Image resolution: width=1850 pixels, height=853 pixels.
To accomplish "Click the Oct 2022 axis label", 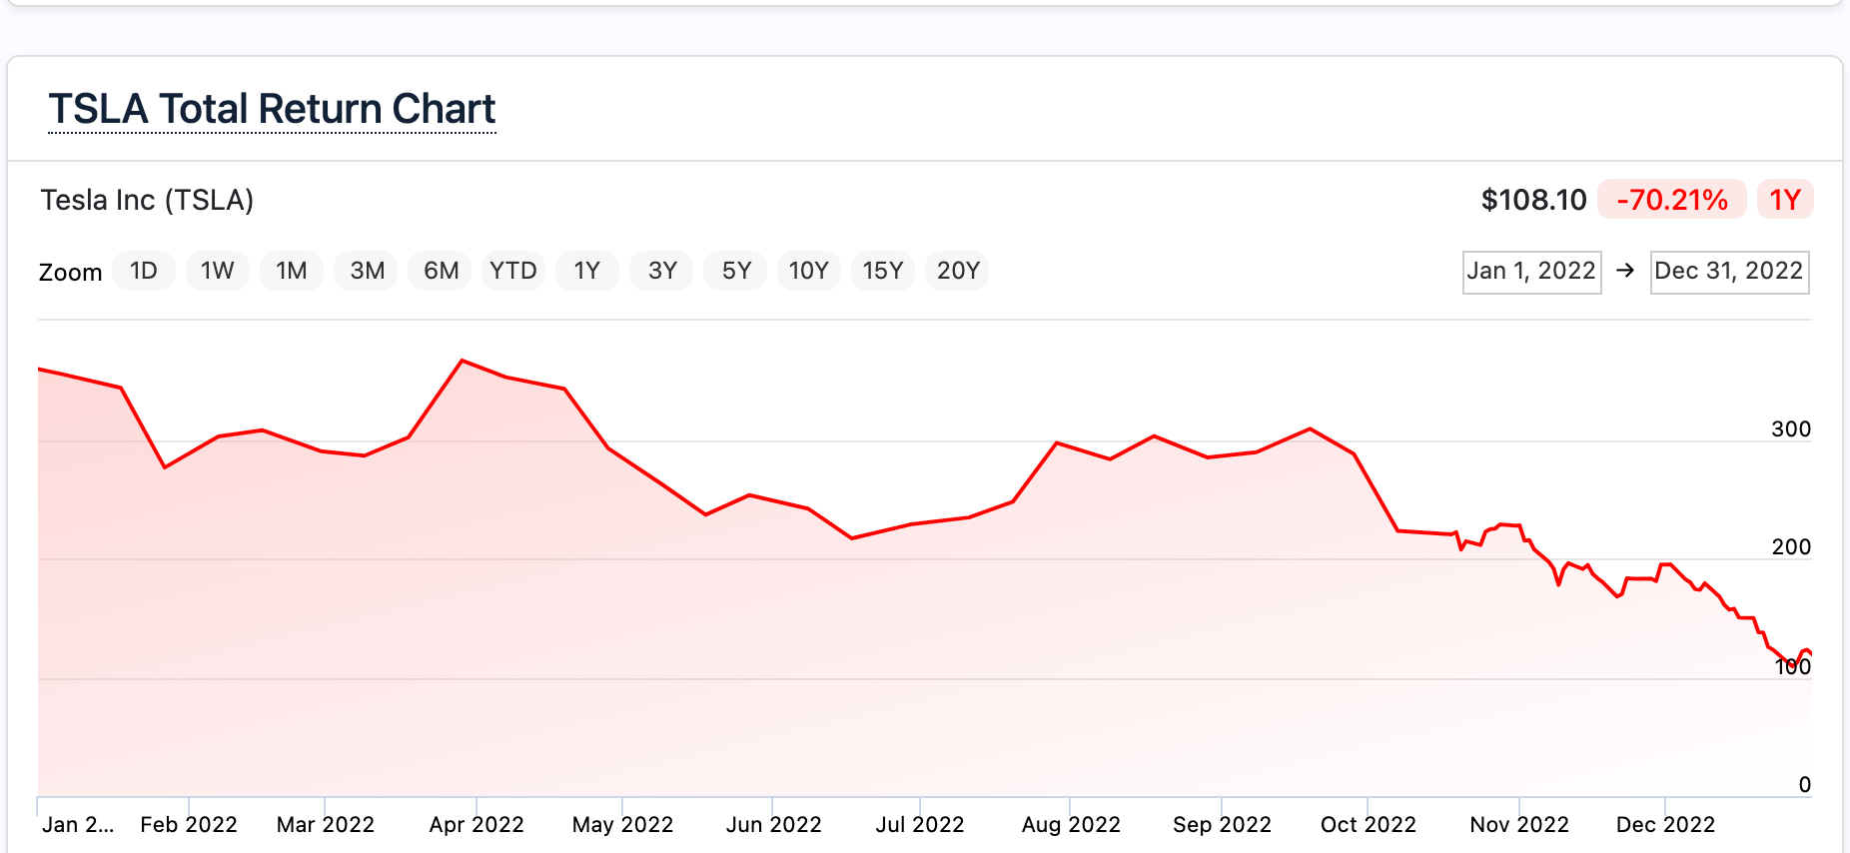I will pos(1369,825).
